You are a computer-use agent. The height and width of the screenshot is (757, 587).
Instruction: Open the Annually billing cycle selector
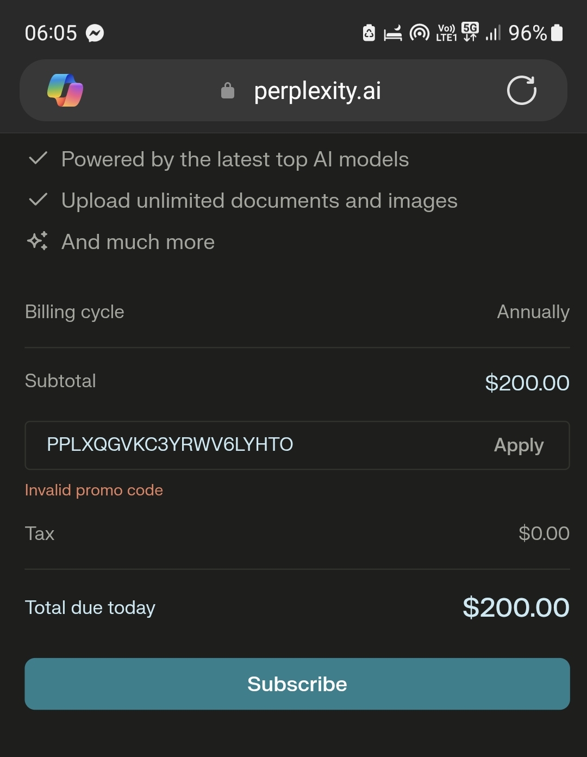pyautogui.click(x=533, y=312)
